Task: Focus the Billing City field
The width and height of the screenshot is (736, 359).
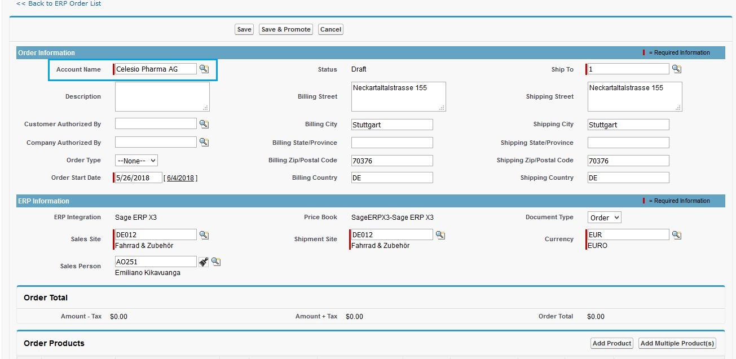Action: (x=392, y=125)
